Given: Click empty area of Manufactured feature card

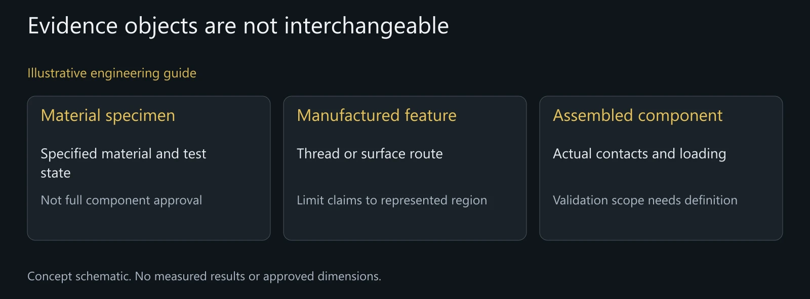Looking at the screenshot, I should [x=405, y=224].
